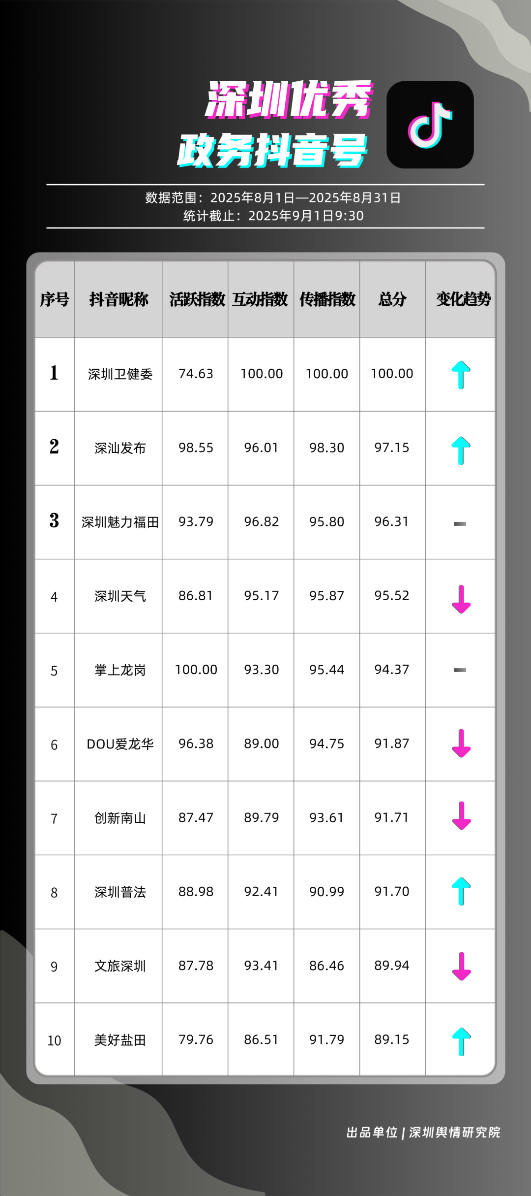Click the cyan up arrow for 深圳卫健委
The height and width of the screenshot is (1196, 531).
[x=461, y=375]
